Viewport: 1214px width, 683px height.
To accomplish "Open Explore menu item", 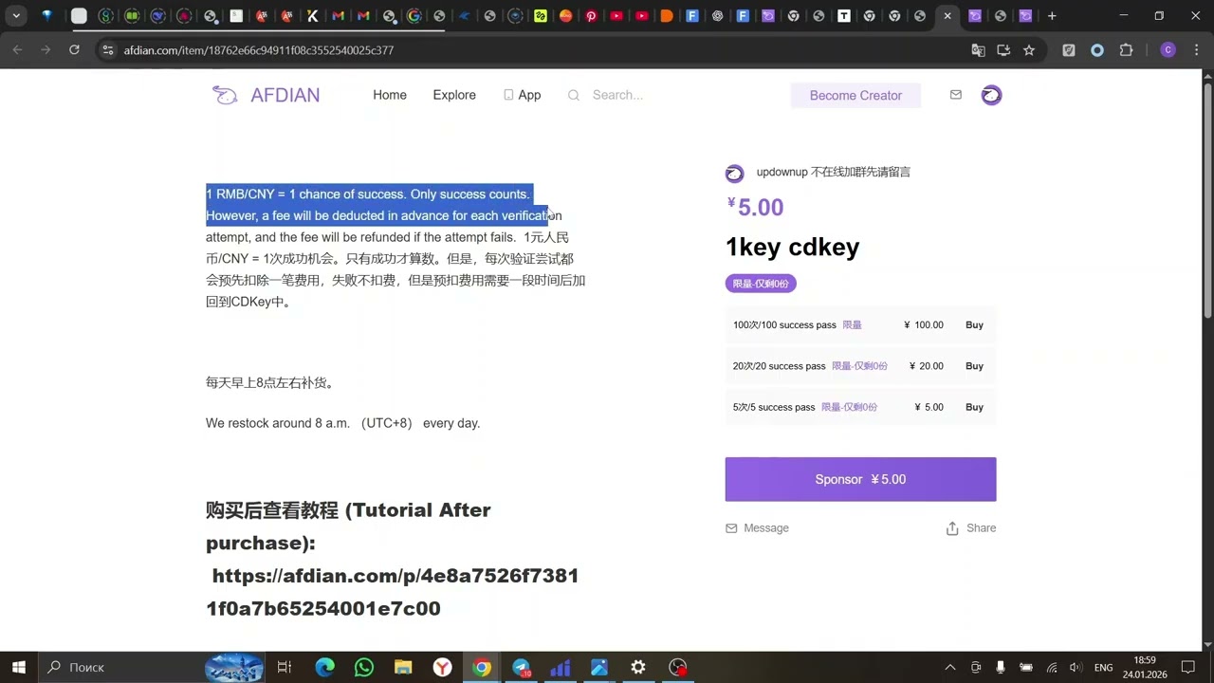I will pyautogui.click(x=454, y=95).
